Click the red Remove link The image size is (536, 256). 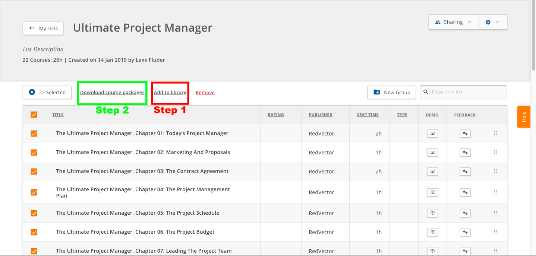205,92
